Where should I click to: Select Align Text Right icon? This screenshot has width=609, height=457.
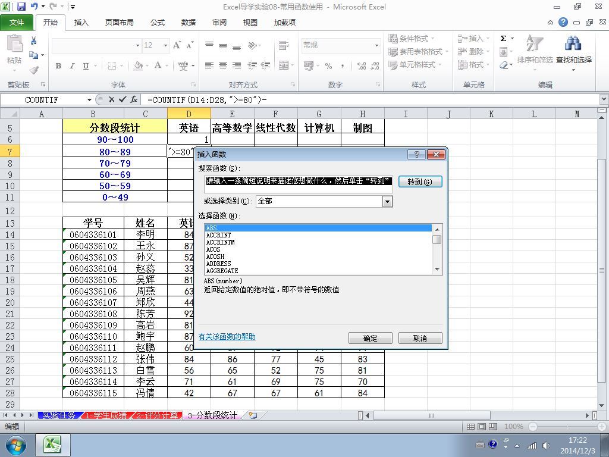click(237, 65)
